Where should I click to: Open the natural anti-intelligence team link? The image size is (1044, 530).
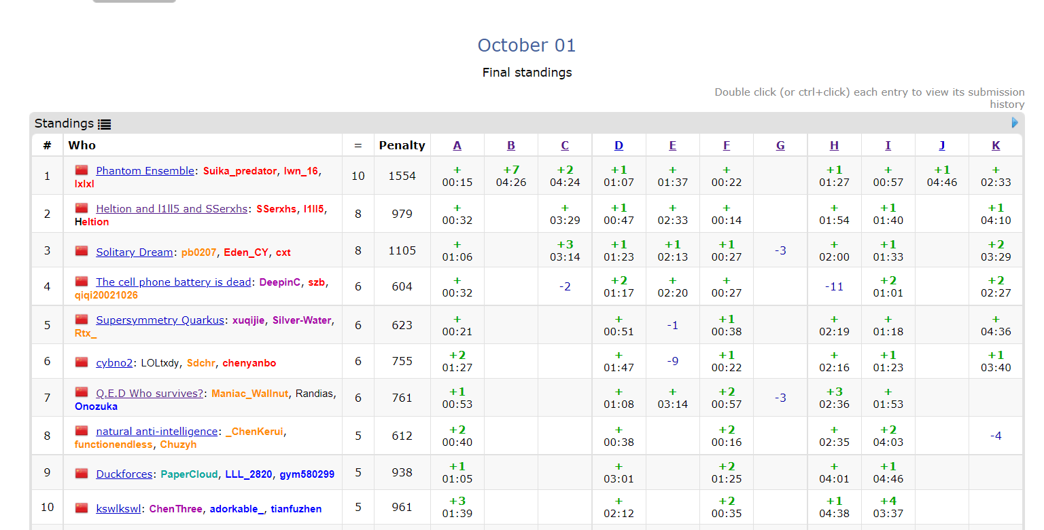point(156,432)
